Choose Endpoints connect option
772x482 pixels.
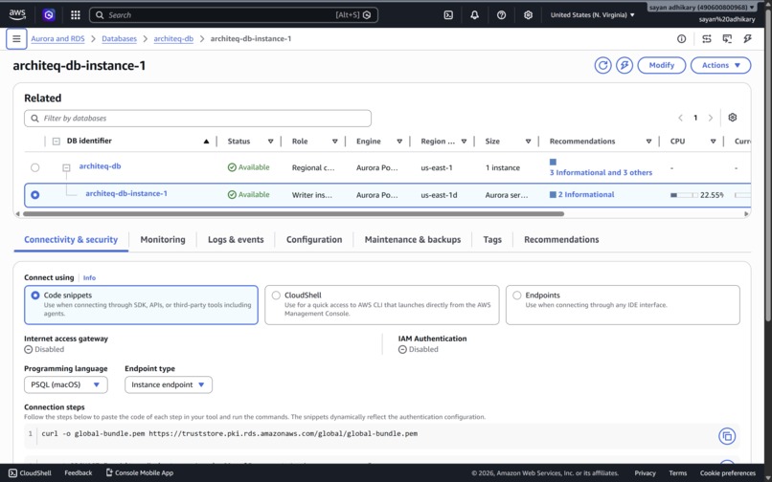[x=623, y=305]
